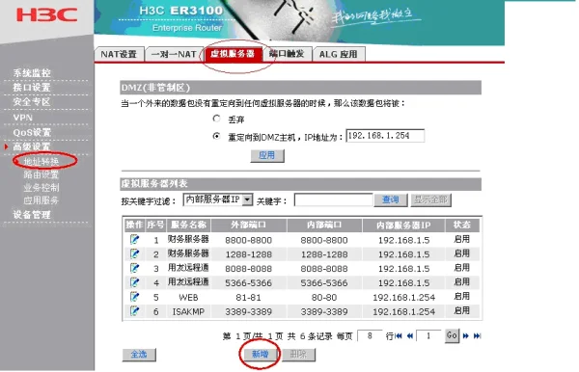Viewport: 579px width, 372px height.
Task: Select 应用服务 submenu item
Action: 41,200
